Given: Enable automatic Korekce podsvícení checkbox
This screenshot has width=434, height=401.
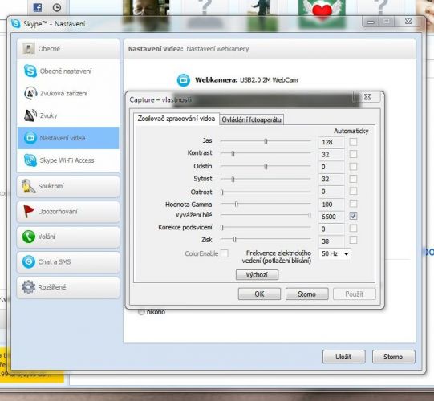Looking at the screenshot, I should point(353,229).
